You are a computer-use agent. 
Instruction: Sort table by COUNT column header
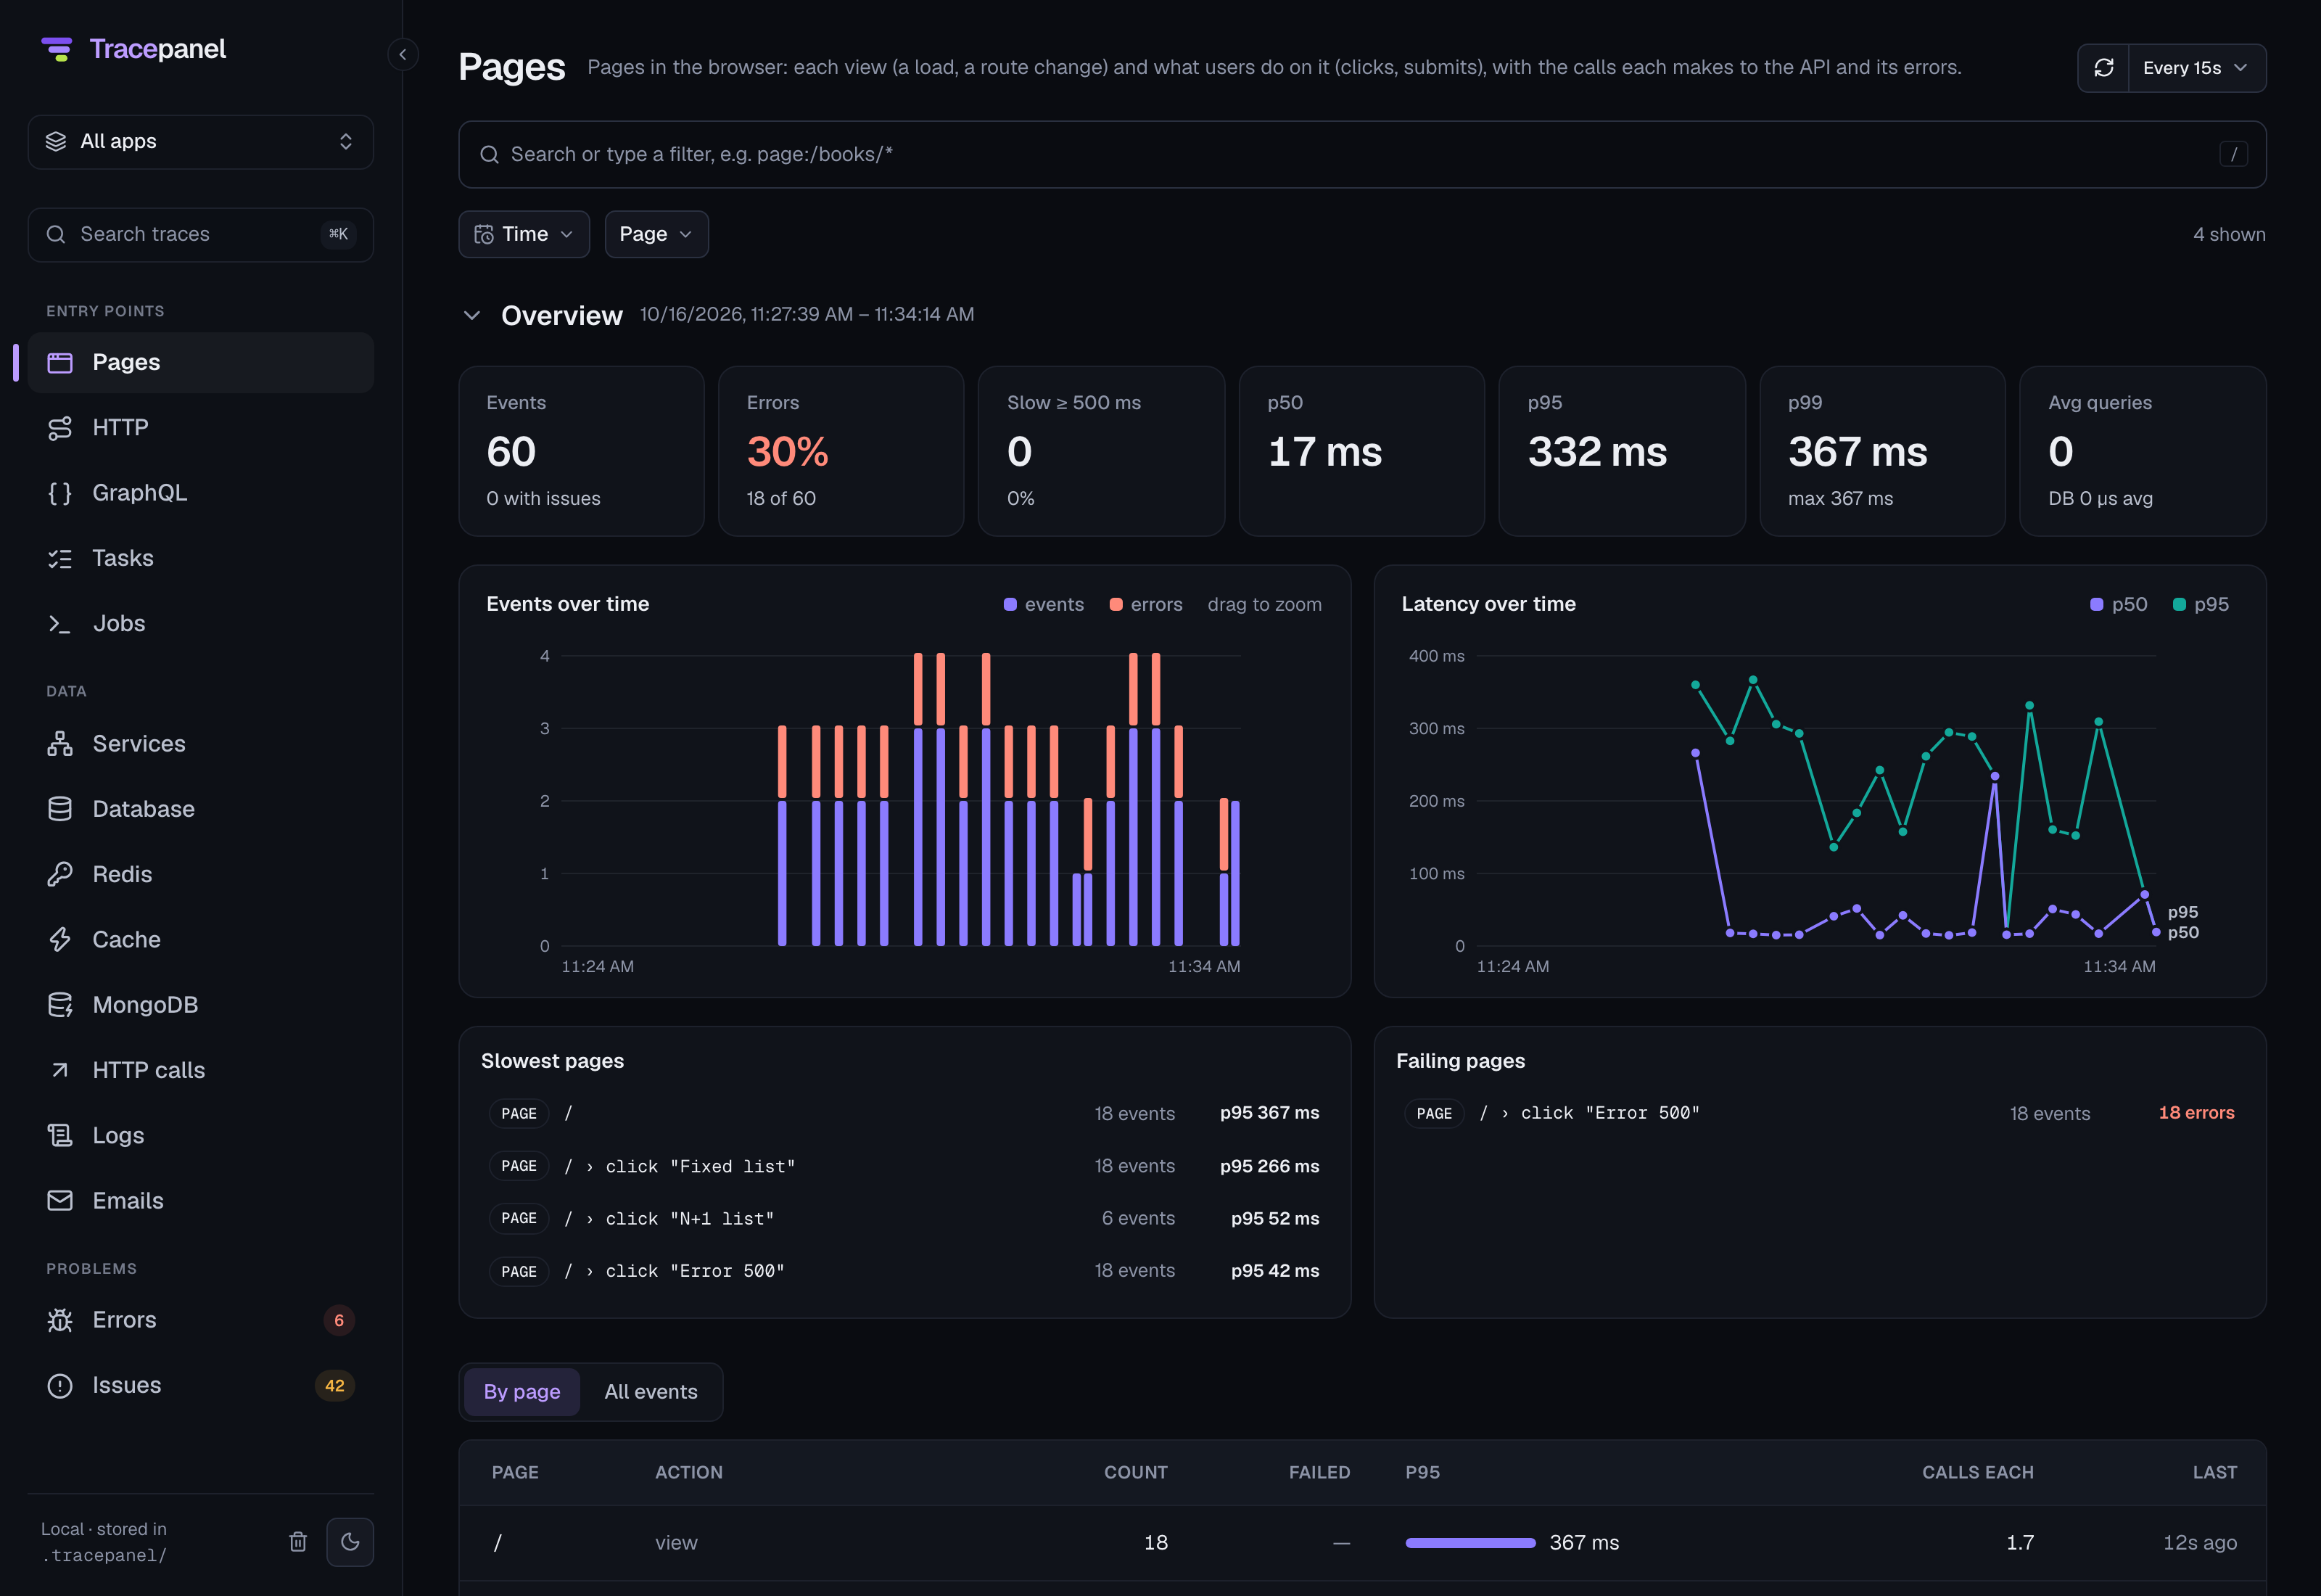(x=1136, y=1473)
